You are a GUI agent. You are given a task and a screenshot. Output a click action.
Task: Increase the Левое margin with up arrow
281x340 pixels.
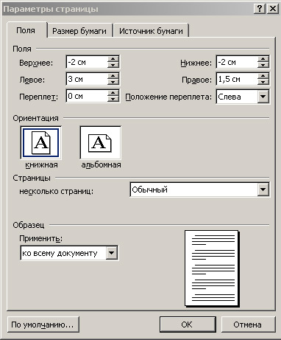click(113, 76)
